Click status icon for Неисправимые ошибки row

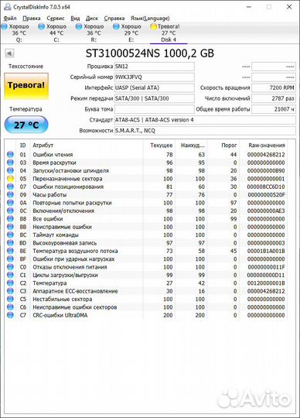(10, 227)
